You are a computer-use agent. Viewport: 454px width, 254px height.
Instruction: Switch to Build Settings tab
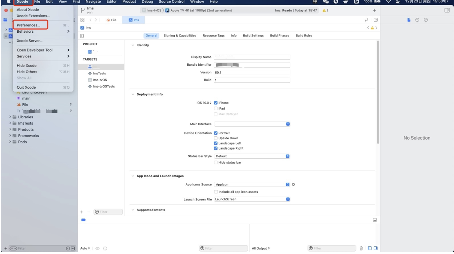[253, 35]
